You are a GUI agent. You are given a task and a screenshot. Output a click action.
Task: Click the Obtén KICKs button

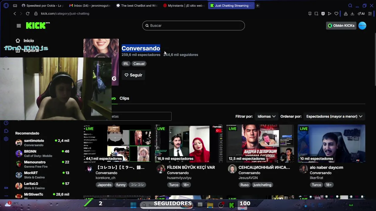pos(341,25)
